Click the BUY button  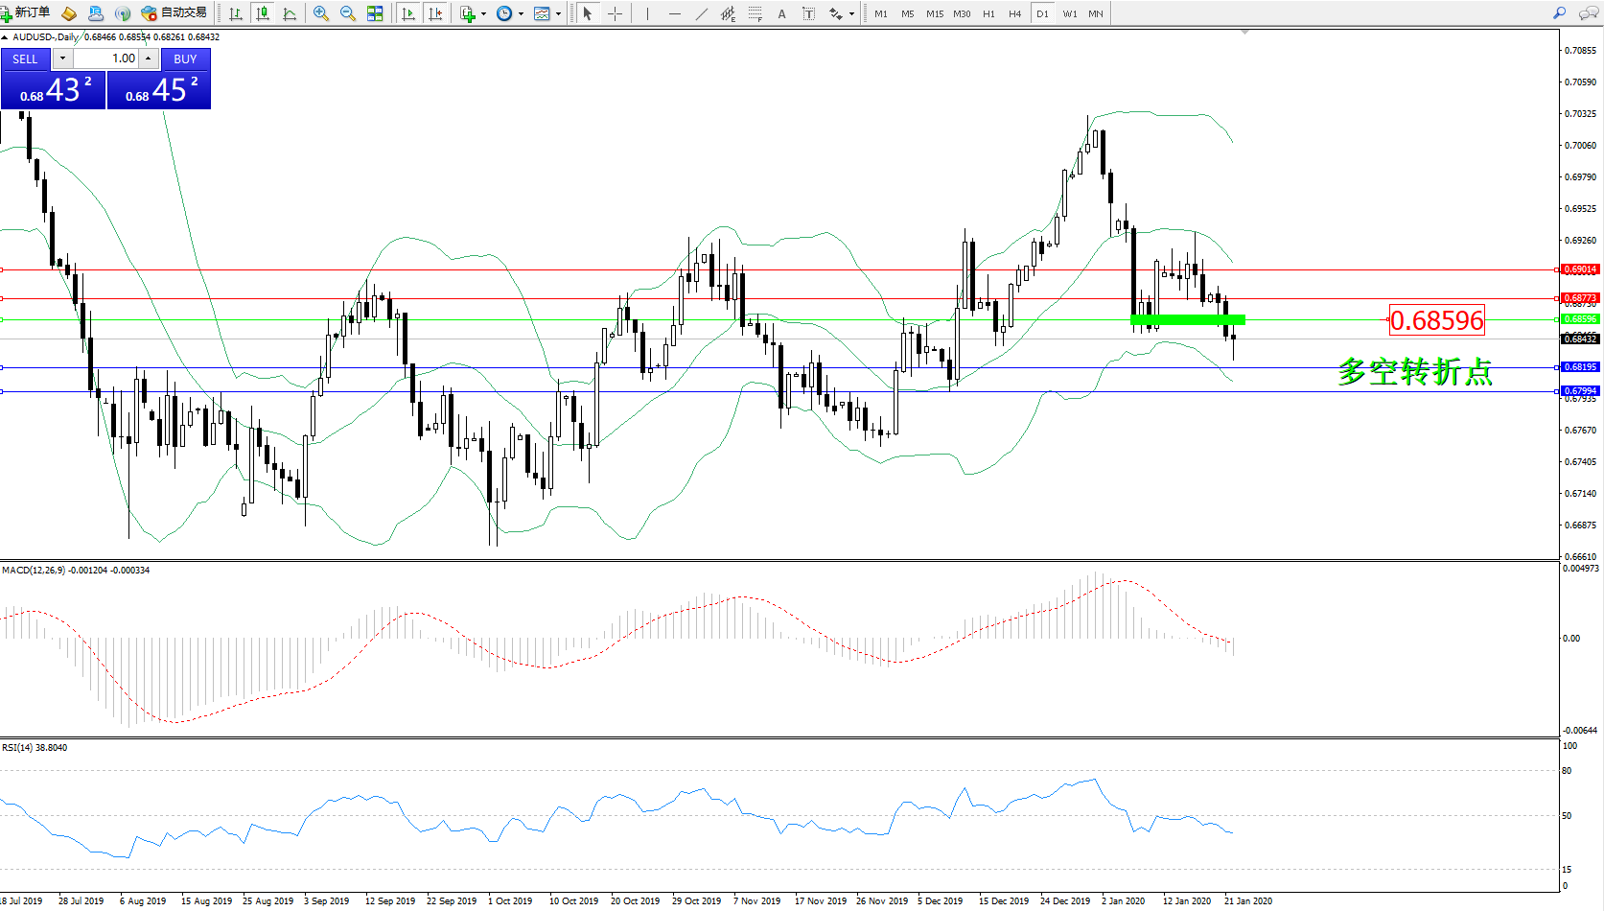coord(185,58)
